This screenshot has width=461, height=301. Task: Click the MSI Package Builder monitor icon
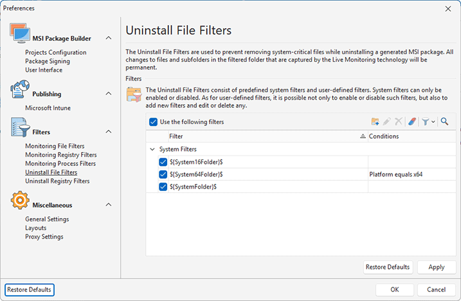click(x=20, y=33)
